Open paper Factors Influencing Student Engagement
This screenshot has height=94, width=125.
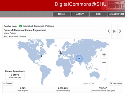pyautogui.click(x=25, y=30)
